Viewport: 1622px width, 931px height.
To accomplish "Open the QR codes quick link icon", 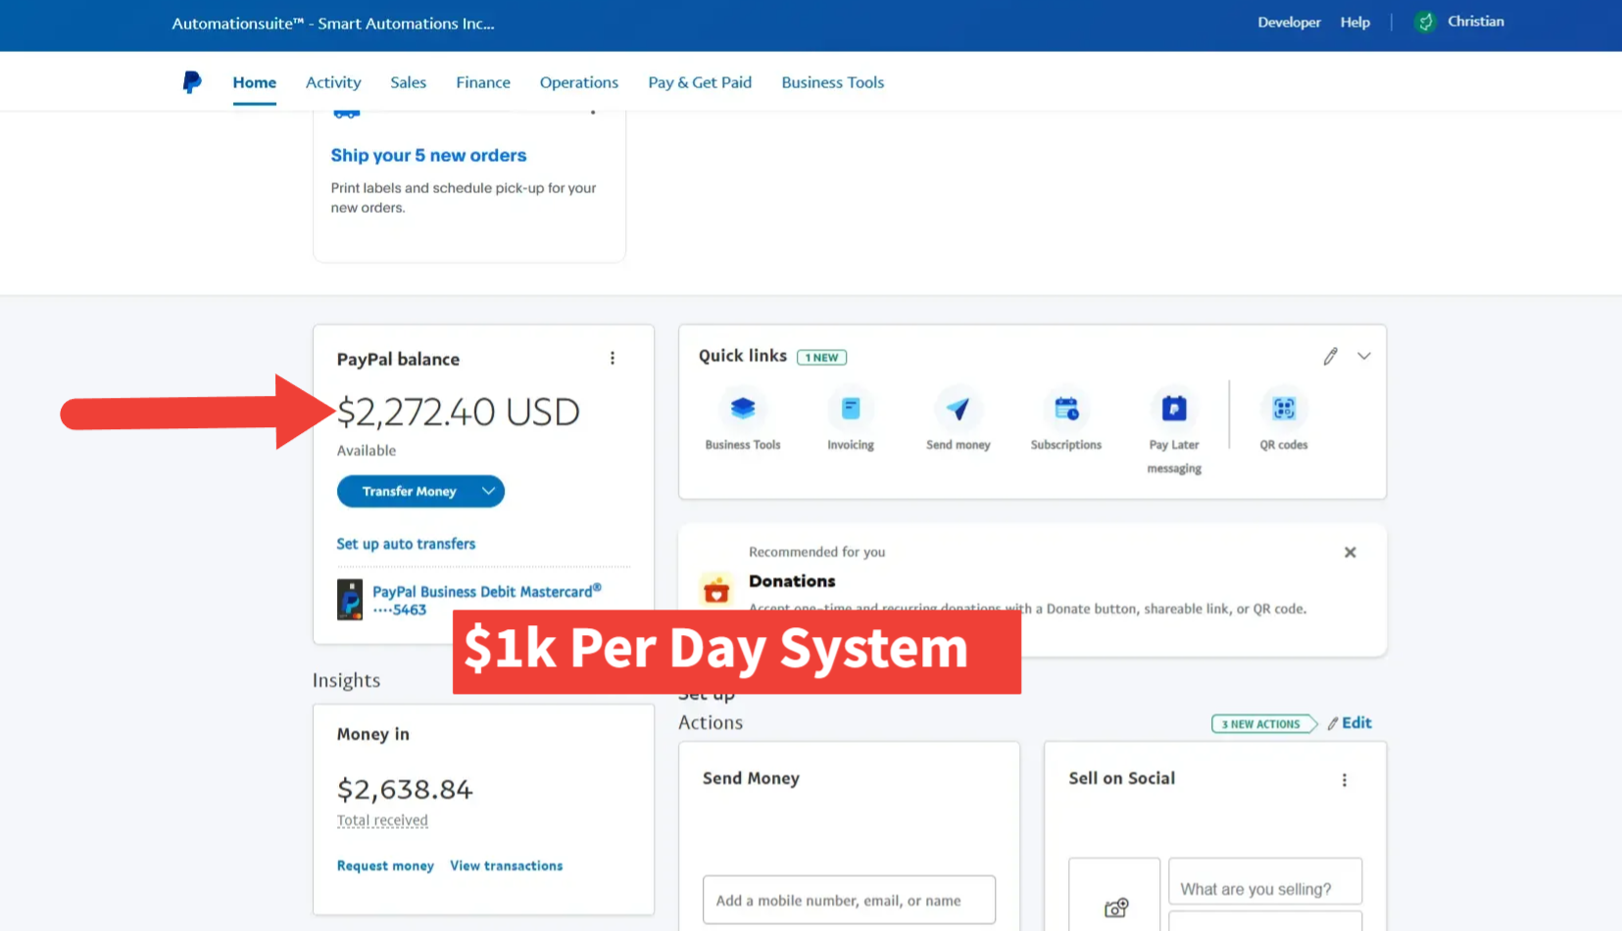I will pyautogui.click(x=1283, y=409).
